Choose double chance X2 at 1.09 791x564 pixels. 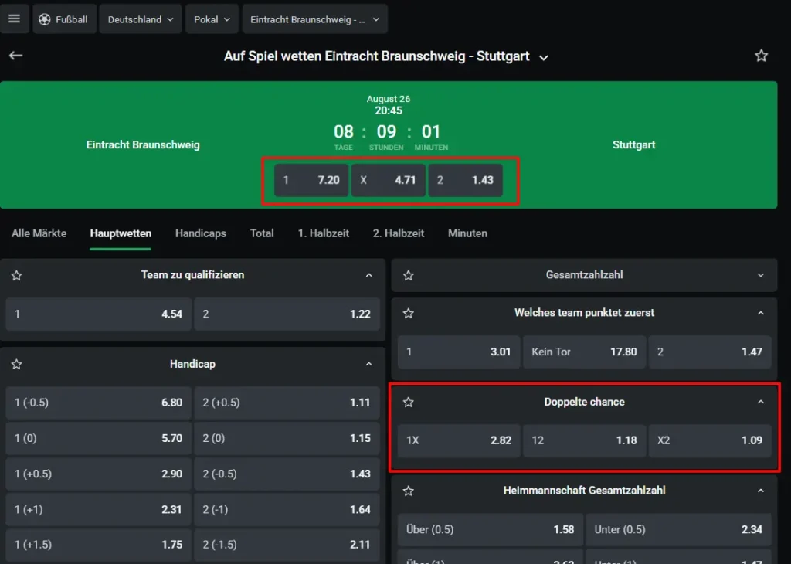pyautogui.click(x=710, y=440)
